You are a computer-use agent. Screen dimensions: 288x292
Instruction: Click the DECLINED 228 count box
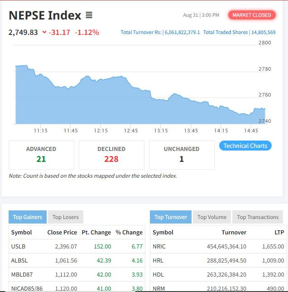click(x=111, y=155)
